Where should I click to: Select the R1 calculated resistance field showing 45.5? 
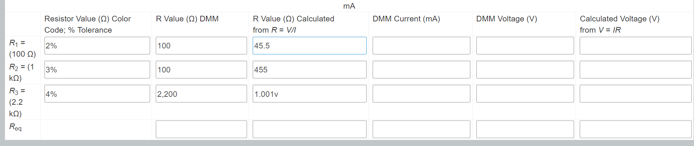(309, 45)
